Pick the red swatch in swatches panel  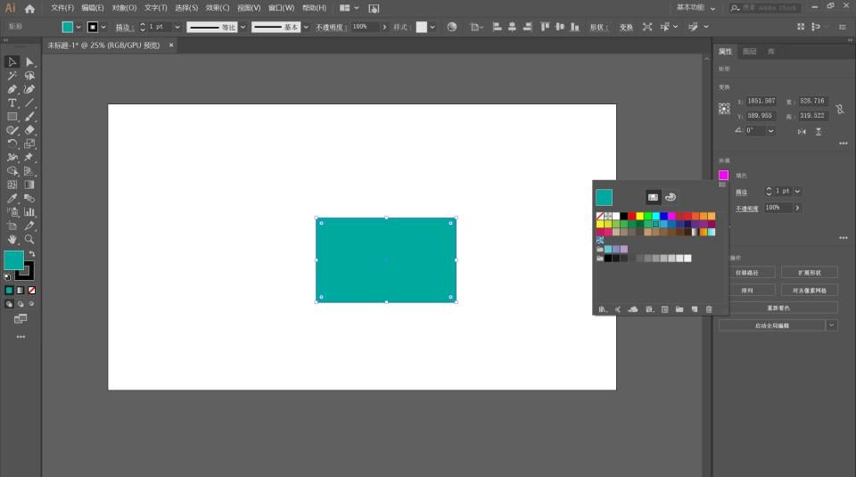point(631,216)
